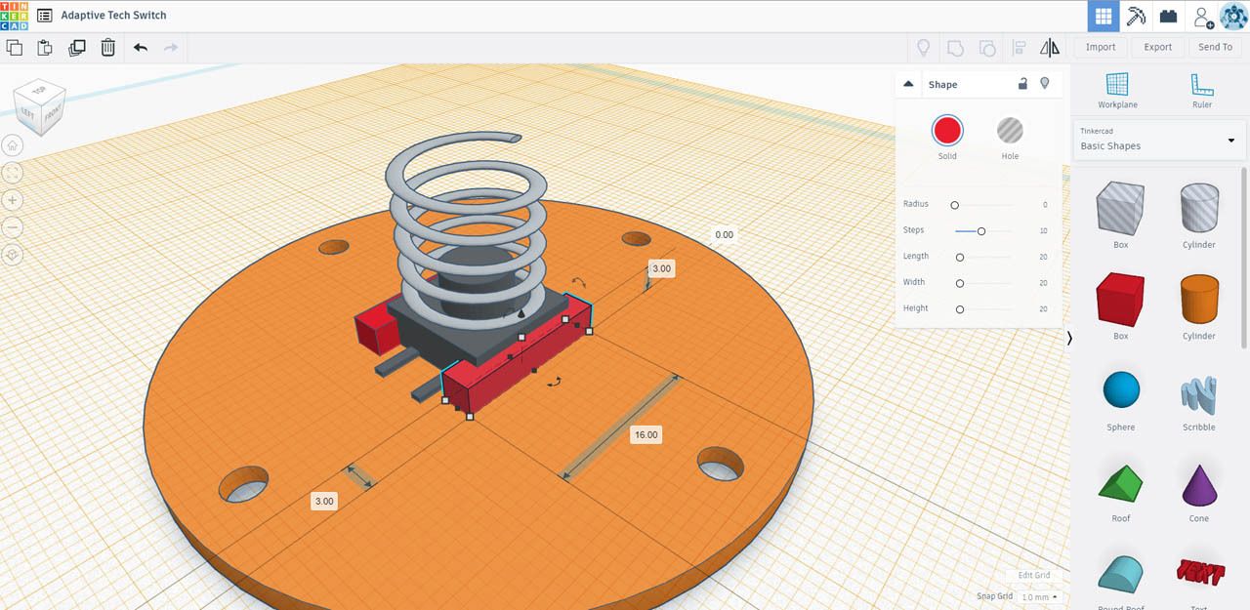This screenshot has width=1250, height=610.
Task: Click the Home view icon
Action: [x=11, y=144]
